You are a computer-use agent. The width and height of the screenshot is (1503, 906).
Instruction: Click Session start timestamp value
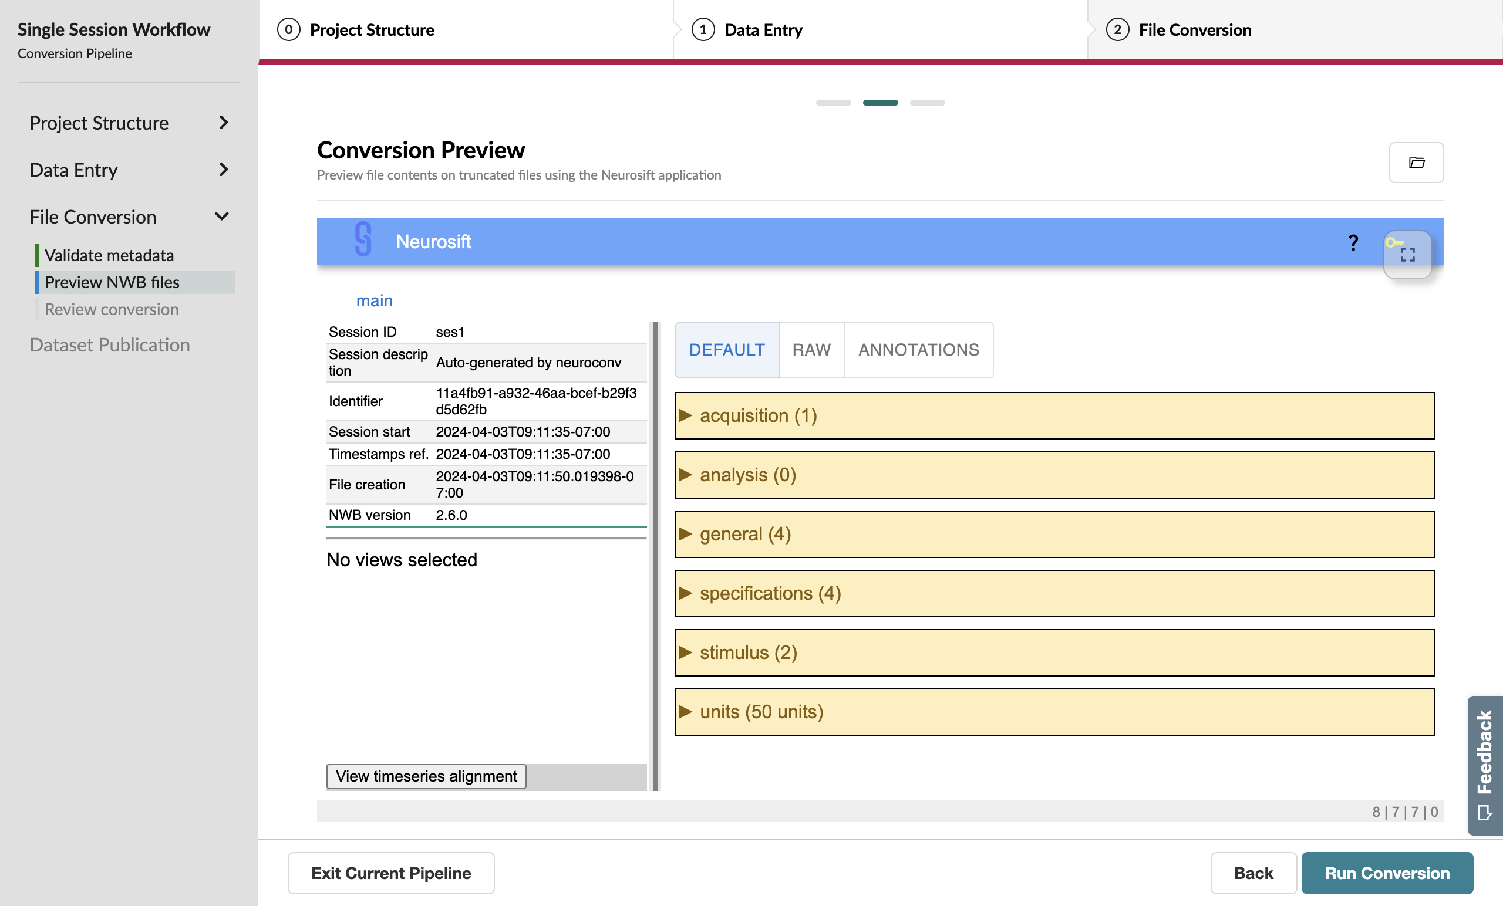pos(523,432)
